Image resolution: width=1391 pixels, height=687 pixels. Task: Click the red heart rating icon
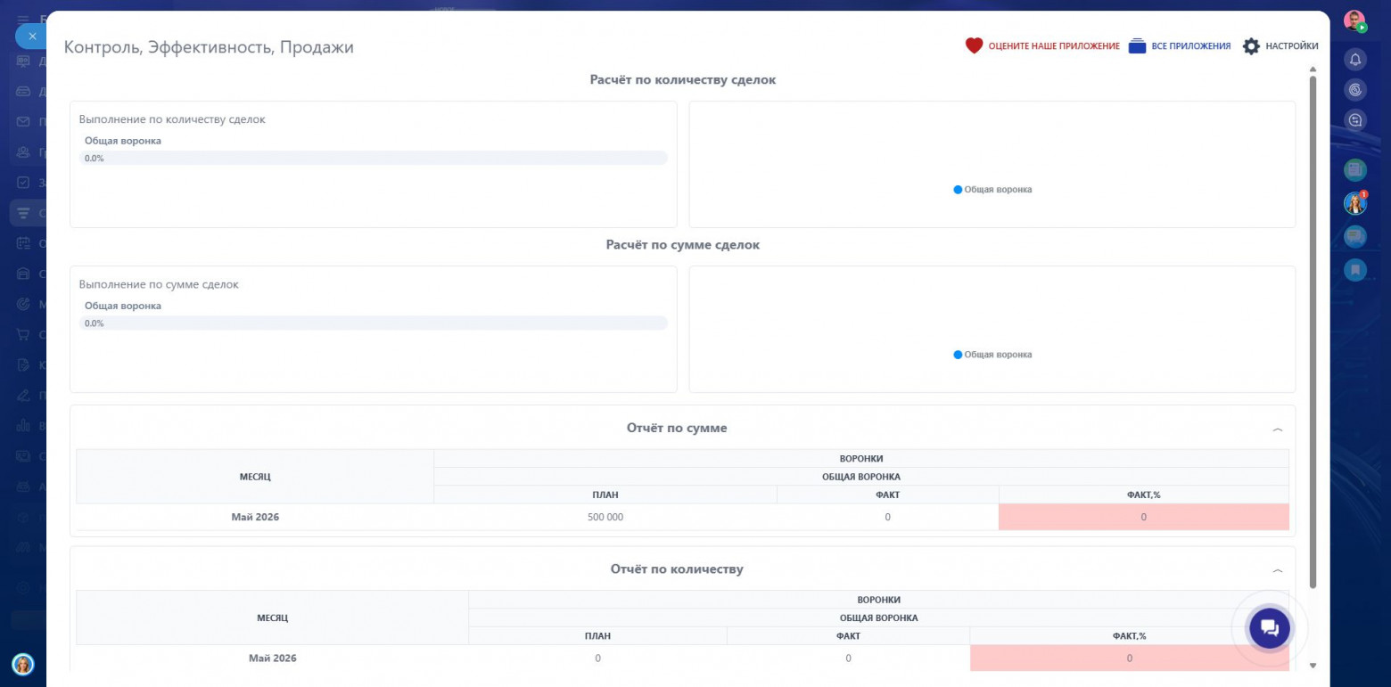(974, 45)
